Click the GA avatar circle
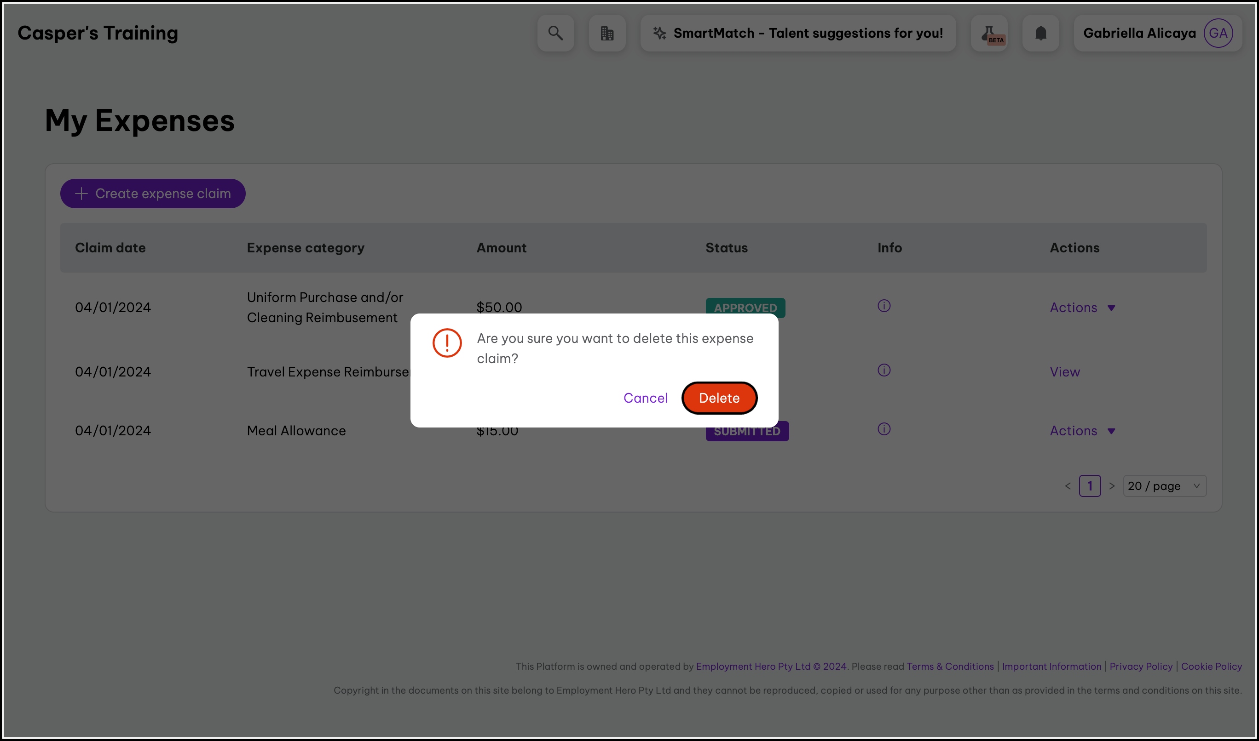Viewport: 1259px width, 741px height. [1218, 33]
